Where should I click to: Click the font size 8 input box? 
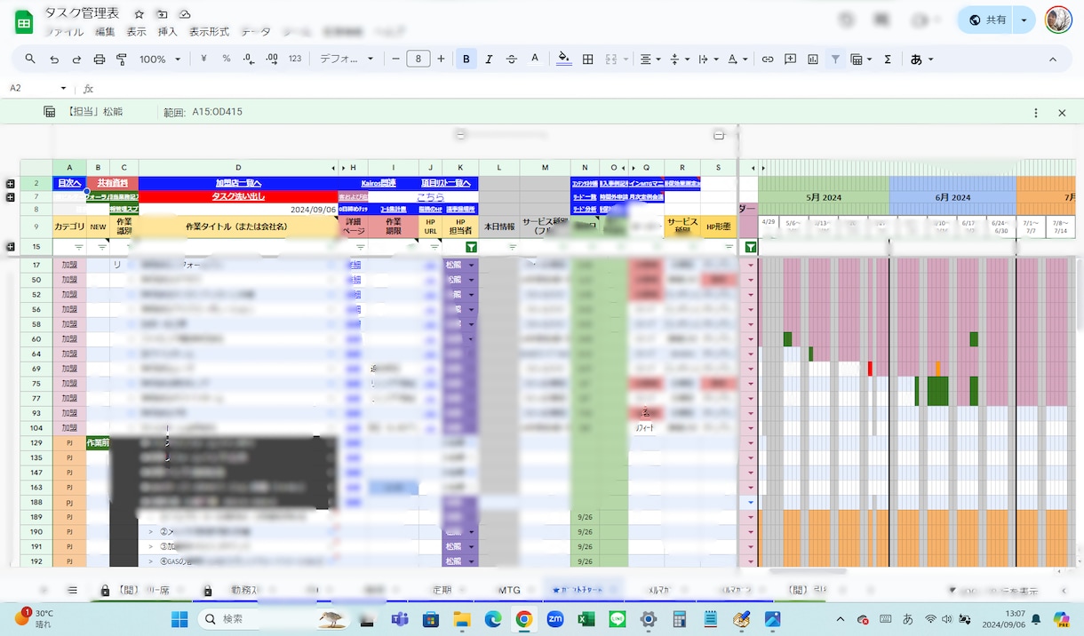[x=418, y=60]
